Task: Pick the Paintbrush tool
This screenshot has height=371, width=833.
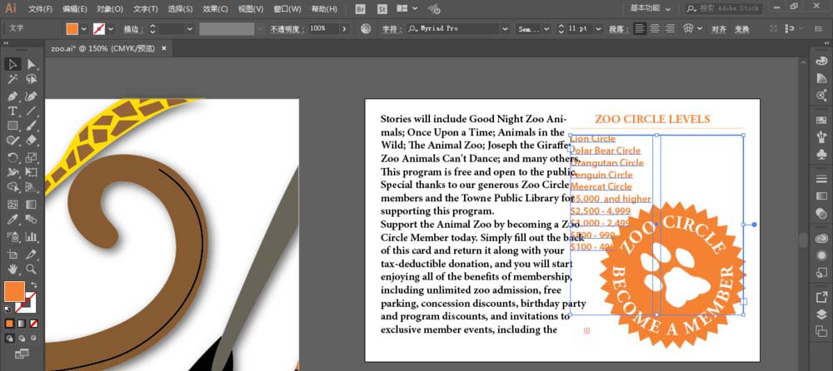Action: 32,126
